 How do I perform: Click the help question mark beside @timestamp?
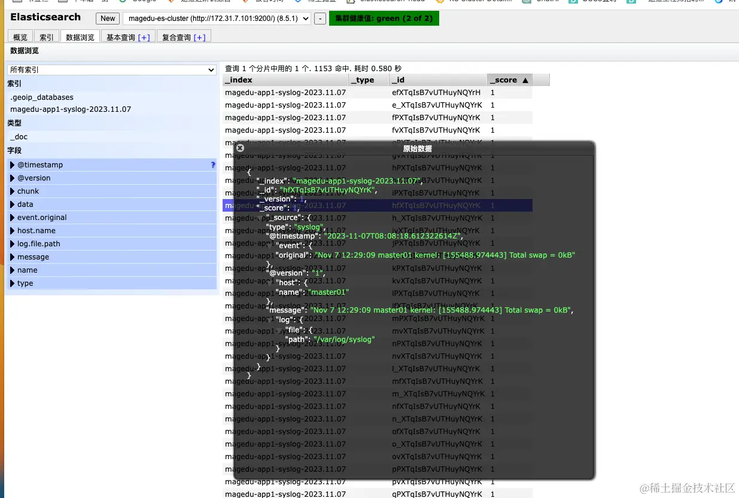(213, 164)
